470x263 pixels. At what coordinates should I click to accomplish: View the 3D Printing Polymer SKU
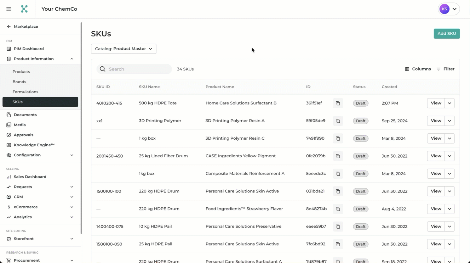click(436, 121)
